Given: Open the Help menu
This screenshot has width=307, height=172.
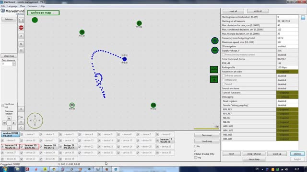Looking at the screenshot, I should pos(42,6).
